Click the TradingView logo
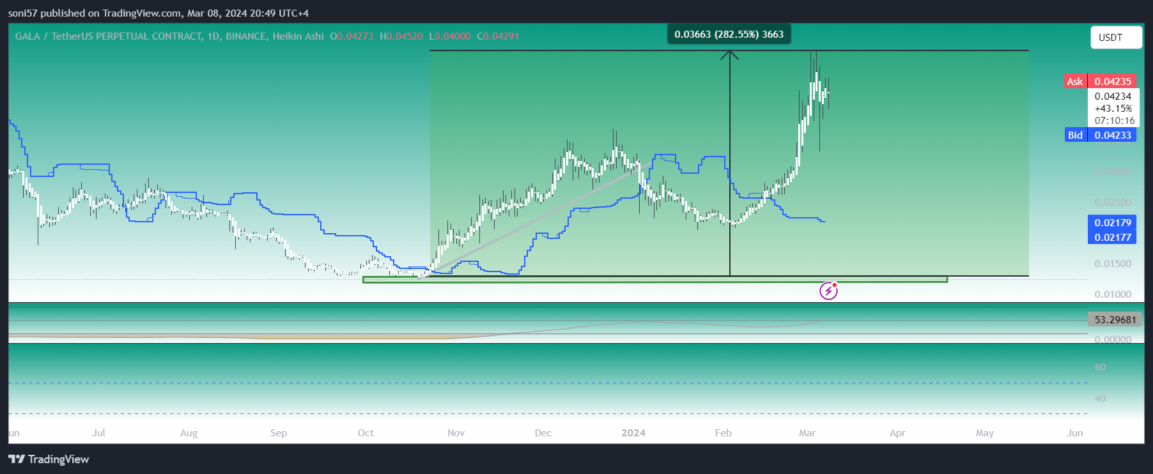 click(49, 459)
